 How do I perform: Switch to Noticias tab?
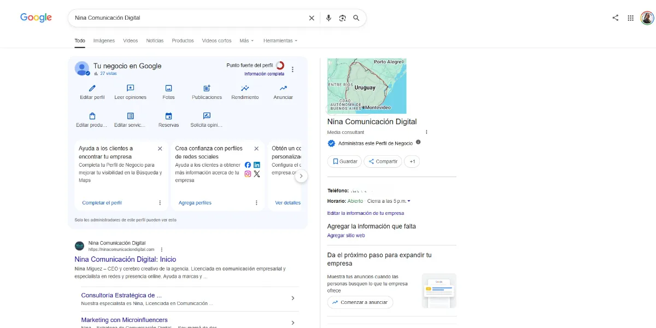[155, 41]
